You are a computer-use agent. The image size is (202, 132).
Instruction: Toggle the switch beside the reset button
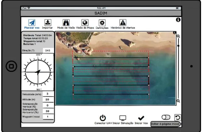(x=166, y=117)
